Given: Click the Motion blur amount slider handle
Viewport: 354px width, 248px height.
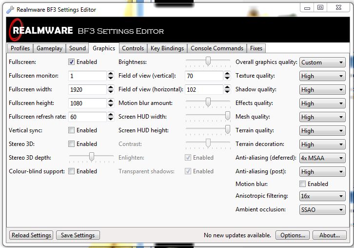Looking at the screenshot, I should click(208, 102).
